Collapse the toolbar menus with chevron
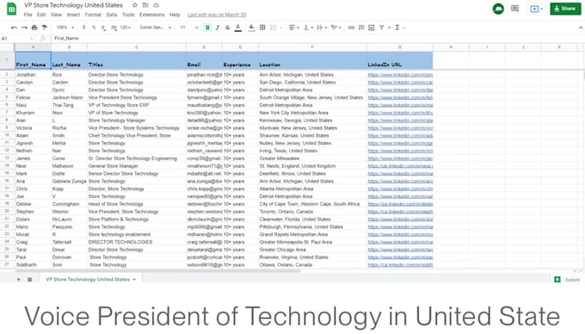This screenshot has width=585, height=334. pyautogui.click(x=581, y=28)
